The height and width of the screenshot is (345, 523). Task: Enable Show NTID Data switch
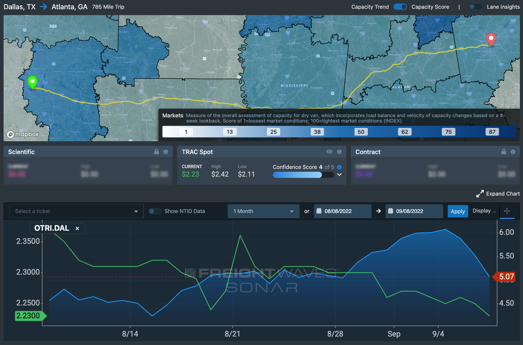[x=155, y=211]
